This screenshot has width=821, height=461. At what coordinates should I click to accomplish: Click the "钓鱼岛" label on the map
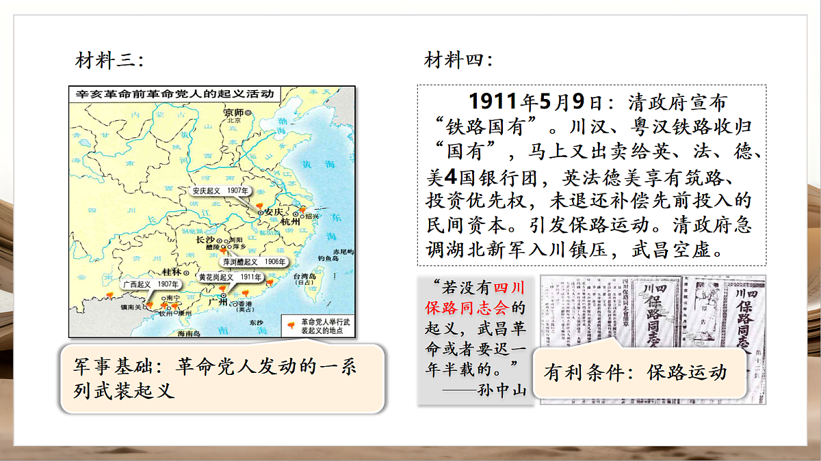pyautogui.click(x=329, y=260)
